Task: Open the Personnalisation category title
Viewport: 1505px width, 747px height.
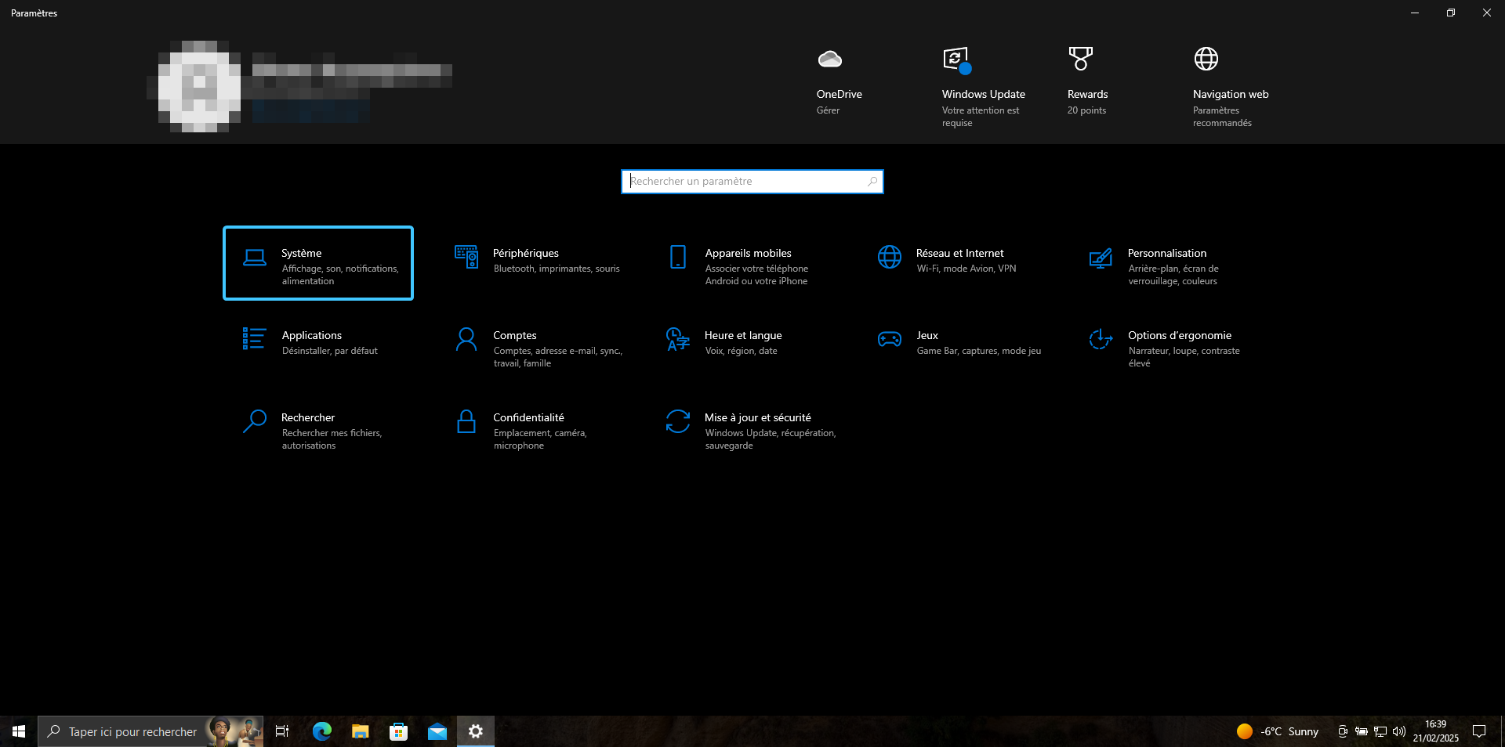Action: click(x=1166, y=253)
